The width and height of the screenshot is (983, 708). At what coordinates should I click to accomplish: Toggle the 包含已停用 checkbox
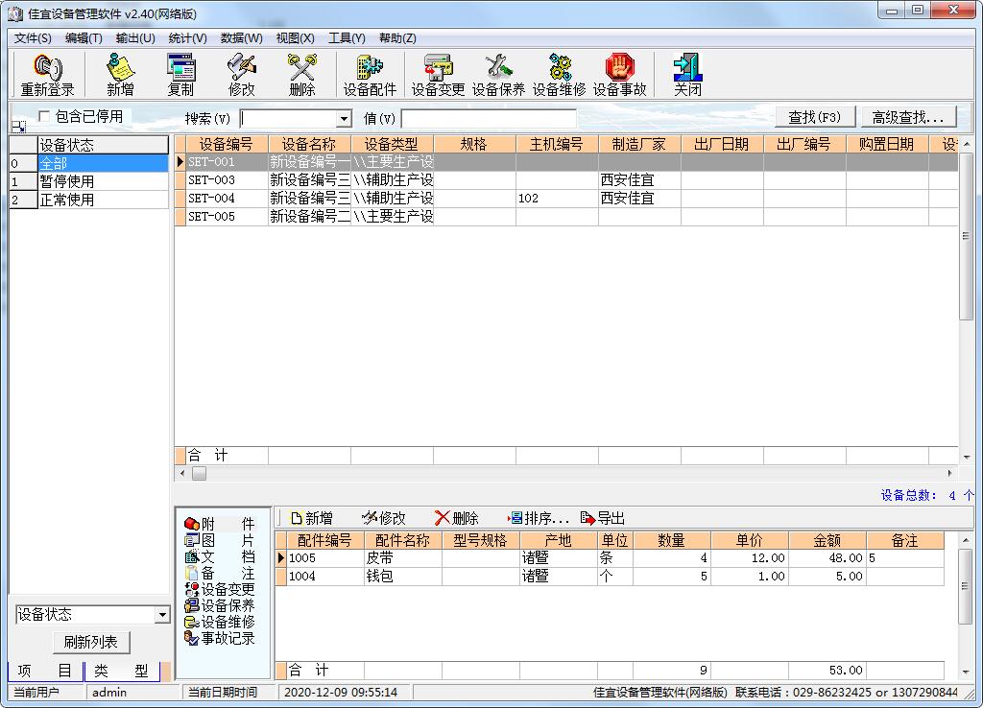click(44, 116)
